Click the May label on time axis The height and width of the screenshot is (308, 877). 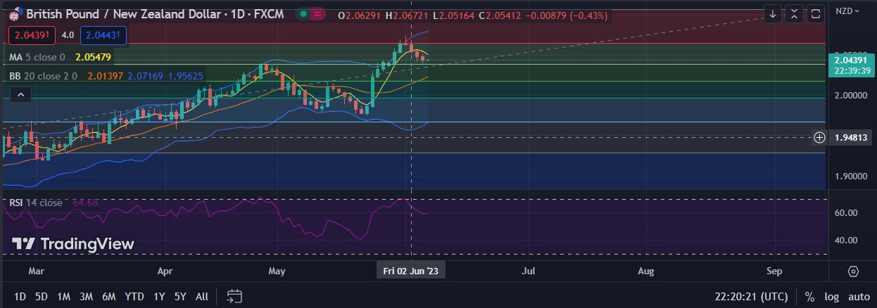[x=277, y=270]
